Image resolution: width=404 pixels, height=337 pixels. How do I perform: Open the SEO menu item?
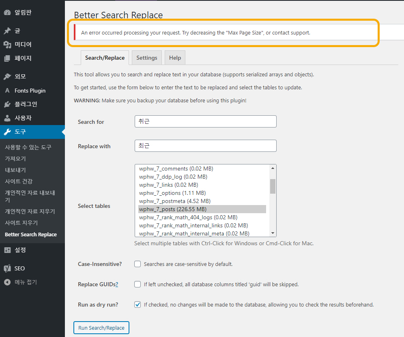click(19, 268)
